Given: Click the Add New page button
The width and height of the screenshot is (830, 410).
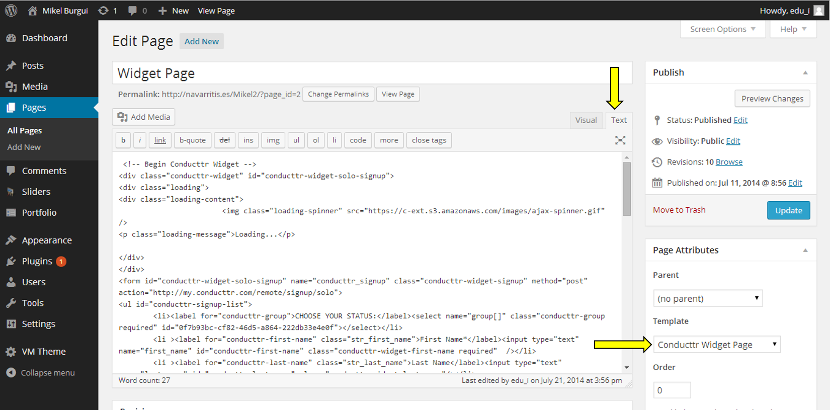Looking at the screenshot, I should (x=202, y=41).
